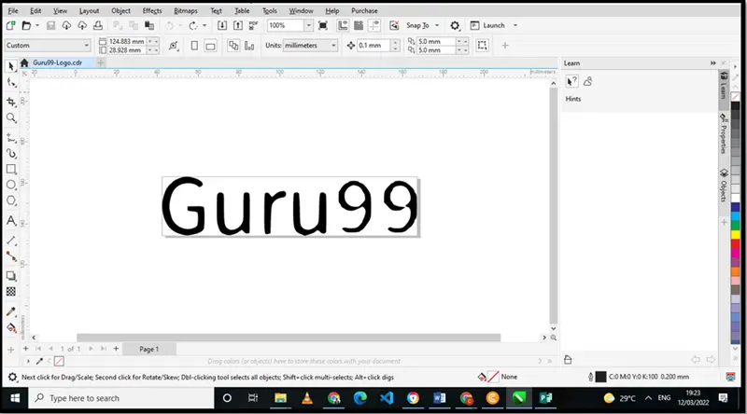Open VLC from the taskbar

tap(307, 398)
